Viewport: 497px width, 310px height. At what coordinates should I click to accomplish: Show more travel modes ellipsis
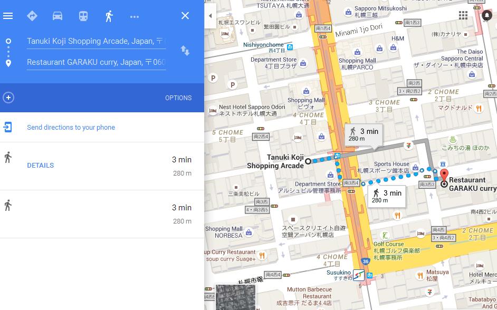(135, 17)
